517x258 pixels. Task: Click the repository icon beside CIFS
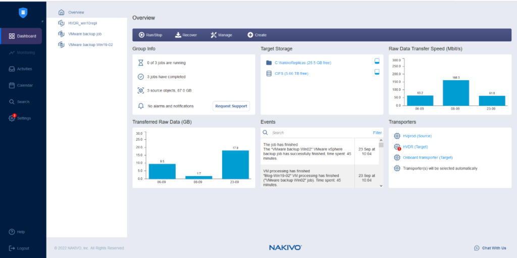coord(269,73)
